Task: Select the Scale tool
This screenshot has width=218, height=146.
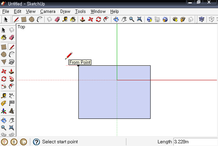Action: coord(4,86)
